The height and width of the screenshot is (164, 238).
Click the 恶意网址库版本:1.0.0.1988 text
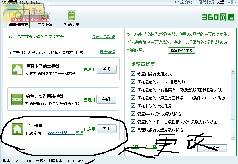coord(60,161)
